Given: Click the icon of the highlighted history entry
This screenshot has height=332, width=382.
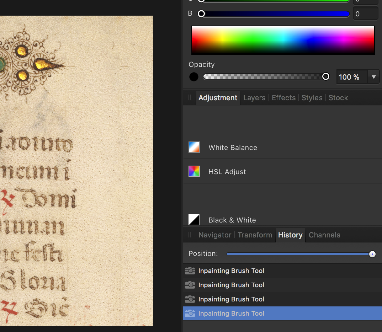Looking at the screenshot, I should (190, 313).
